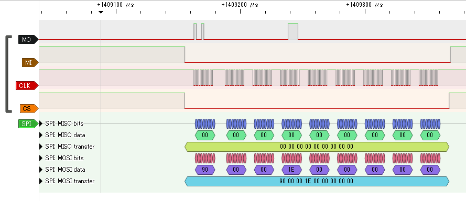Viewport: 466px width, 201px height.
Task: Select the CS channel label
Action: click(x=29, y=109)
